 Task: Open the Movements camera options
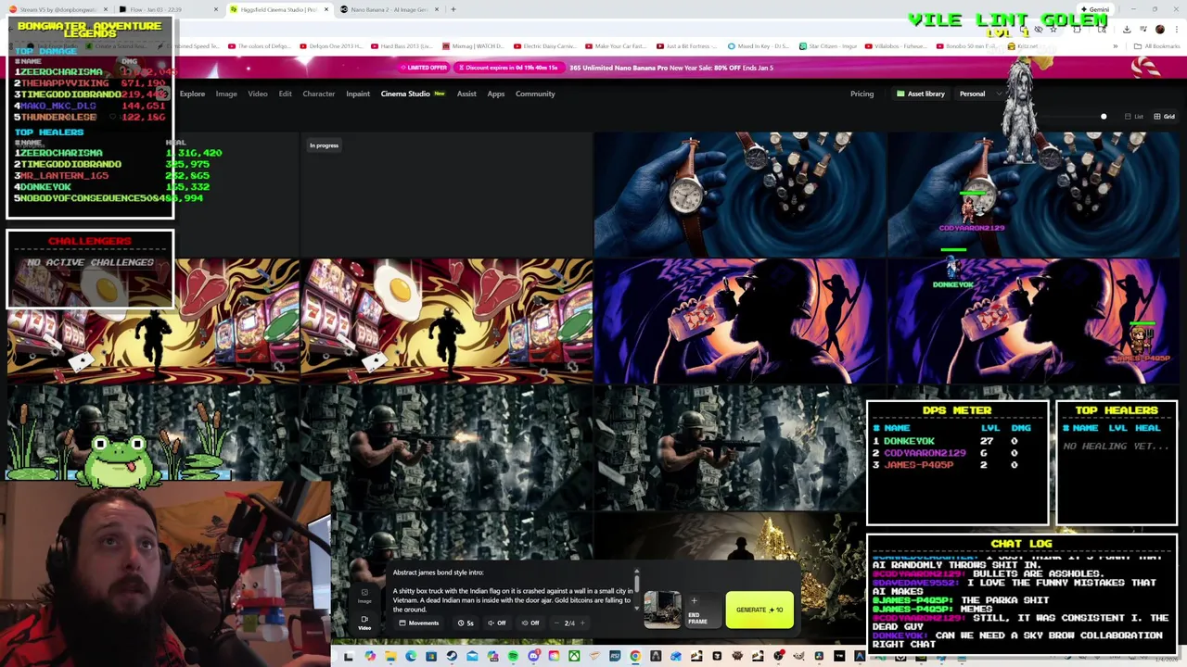(x=419, y=623)
